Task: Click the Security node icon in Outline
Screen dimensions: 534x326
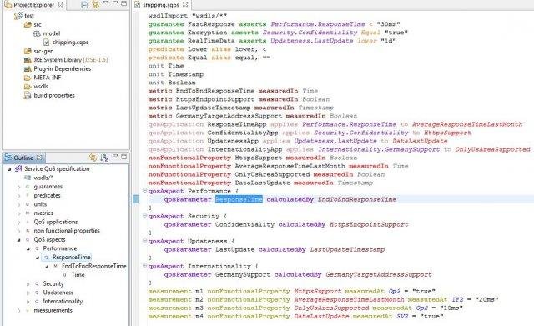Action: click(37, 283)
